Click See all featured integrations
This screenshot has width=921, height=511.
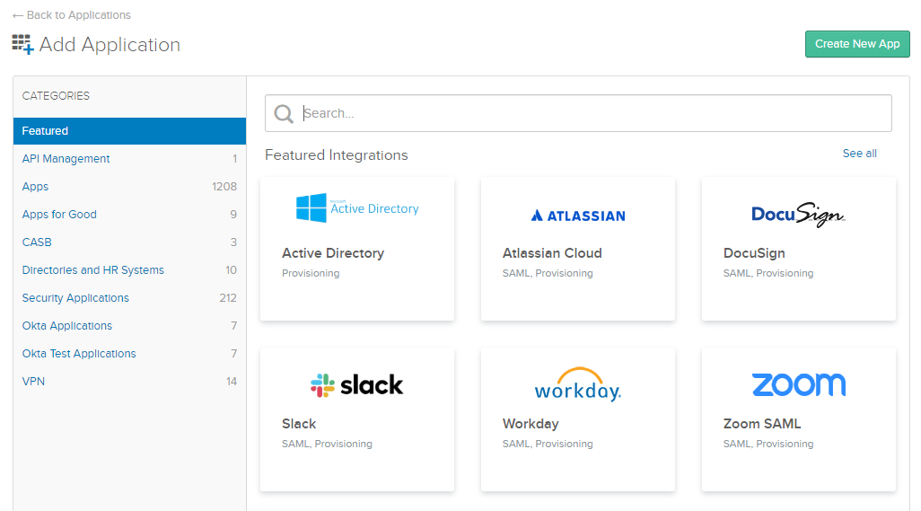(x=859, y=154)
